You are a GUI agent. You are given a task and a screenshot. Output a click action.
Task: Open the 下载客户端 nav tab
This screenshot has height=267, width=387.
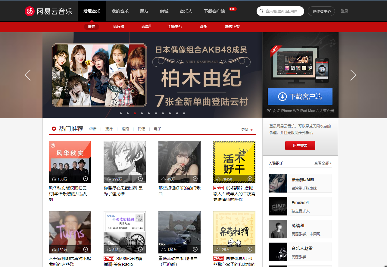tap(214, 11)
